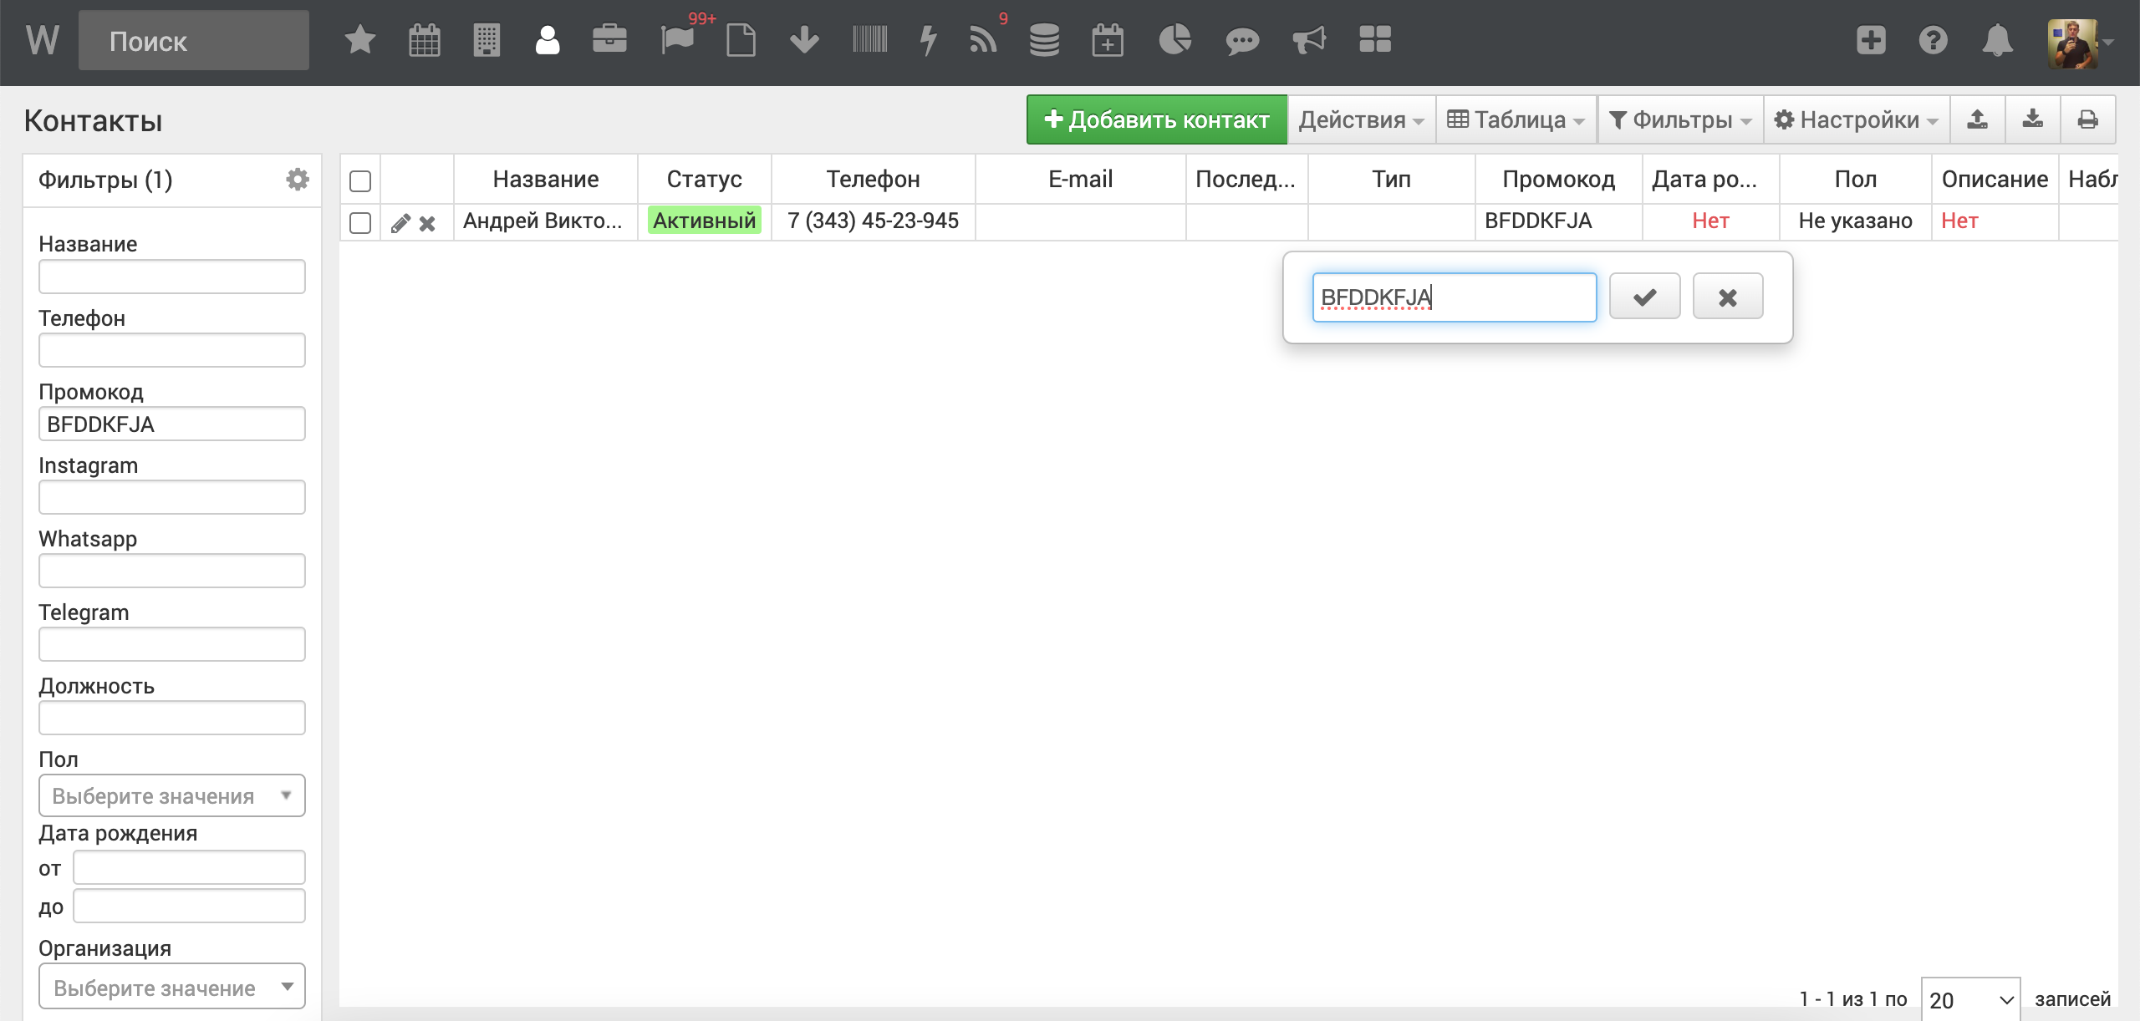Screen dimensions: 2140x1021
Task: Expand the Организация value dropdown
Action: click(171, 988)
